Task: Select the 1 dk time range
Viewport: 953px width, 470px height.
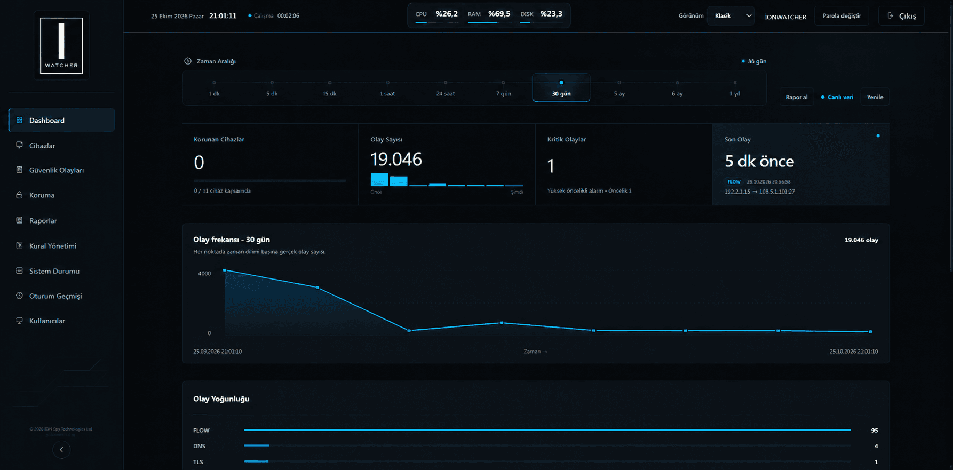Action: coord(214,88)
